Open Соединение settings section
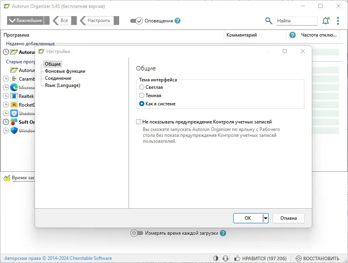The width and height of the screenshot is (348, 263). [x=58, y=78]
